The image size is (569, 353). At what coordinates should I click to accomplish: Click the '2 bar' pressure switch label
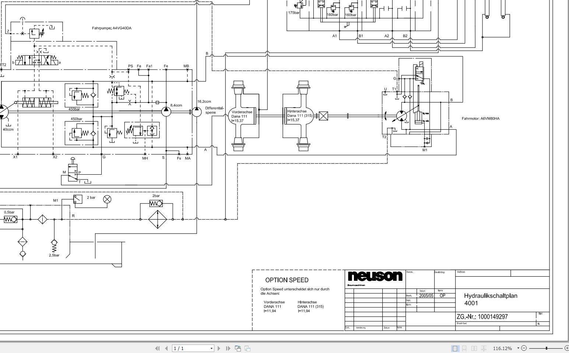pos(91,198)
